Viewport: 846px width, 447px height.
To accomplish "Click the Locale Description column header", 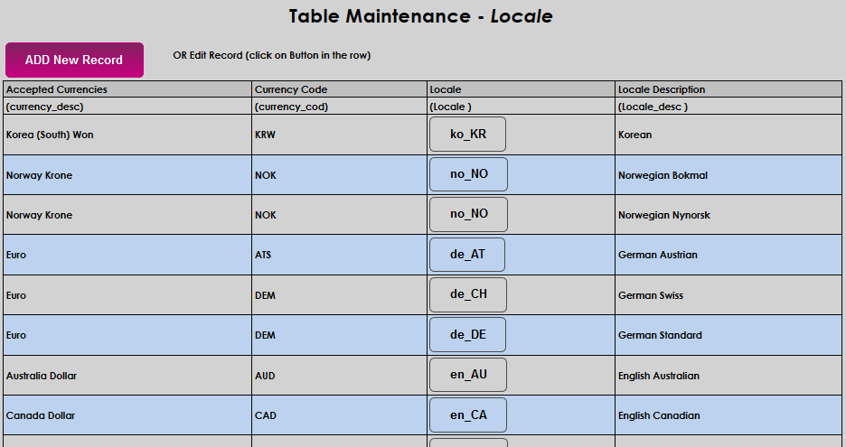I will pos(662,89).
